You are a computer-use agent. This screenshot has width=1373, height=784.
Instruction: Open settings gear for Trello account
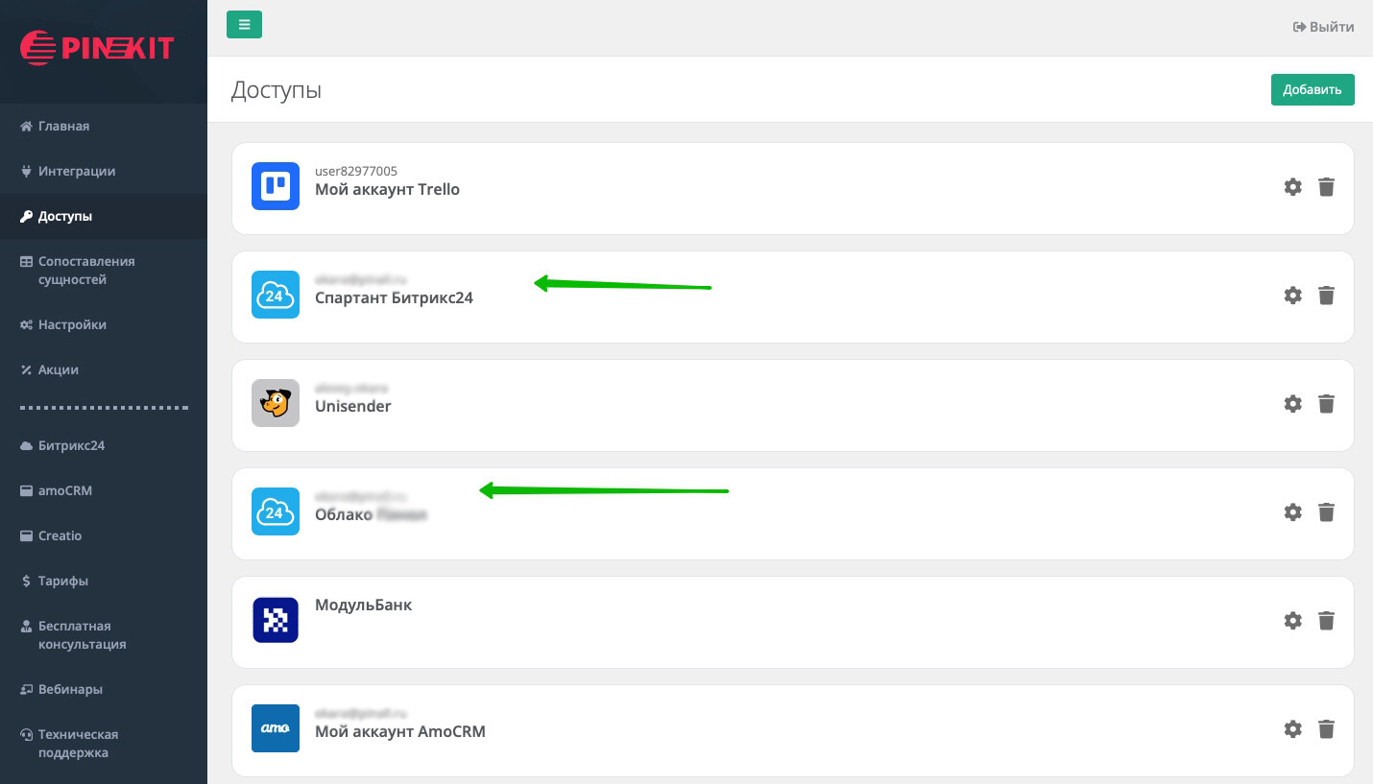click(1292, 187)
